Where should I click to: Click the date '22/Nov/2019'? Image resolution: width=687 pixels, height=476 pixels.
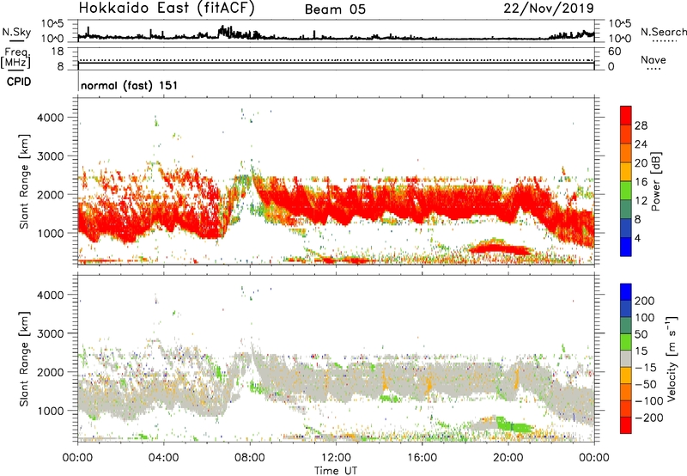click(x=549, y=9)
